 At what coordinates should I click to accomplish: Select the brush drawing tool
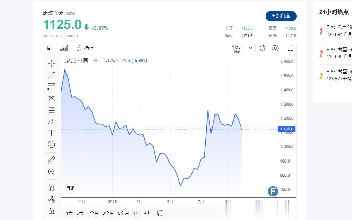[x=51, y=122]
